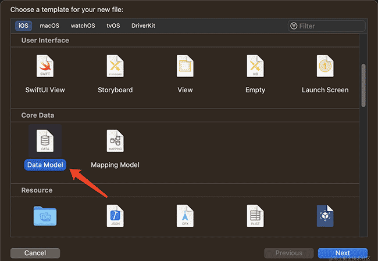Click the Core Data section header
The image size is (378, 261).
coord(38,115)
